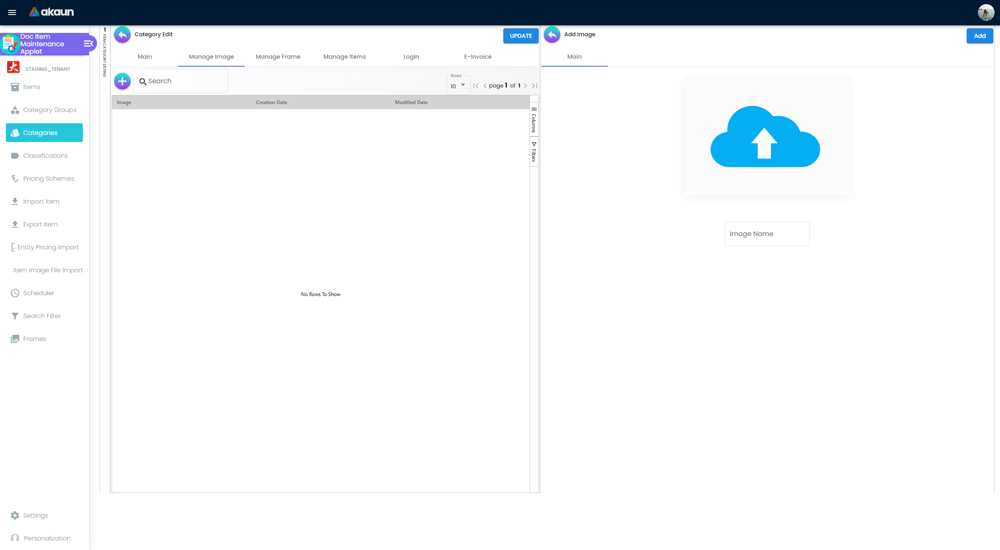
Task: Switch to the E-Invoice tab
Action: click(478, 57)
